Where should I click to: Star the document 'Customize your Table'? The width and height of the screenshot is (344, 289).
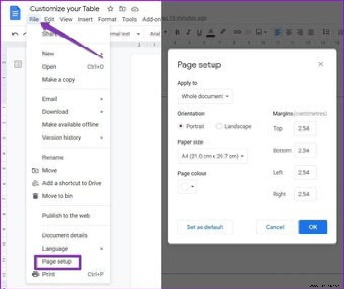click(x=110, y=9)
